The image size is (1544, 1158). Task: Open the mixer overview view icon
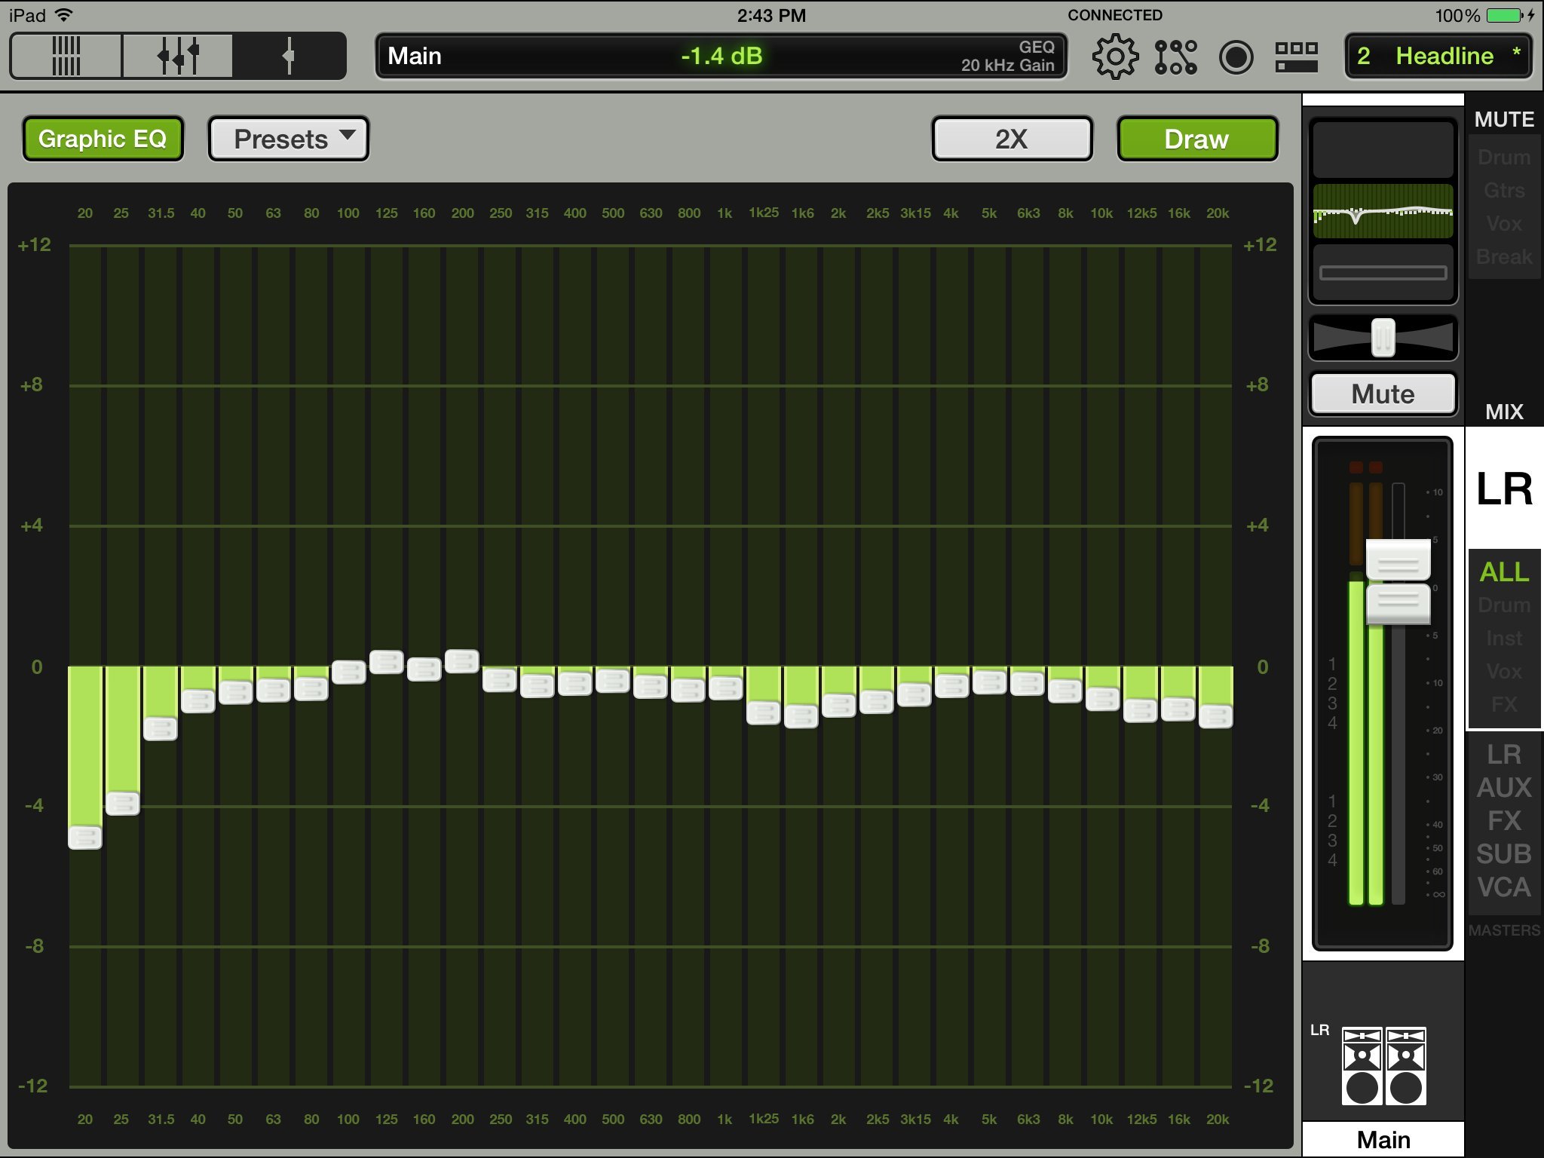(66, 56)
